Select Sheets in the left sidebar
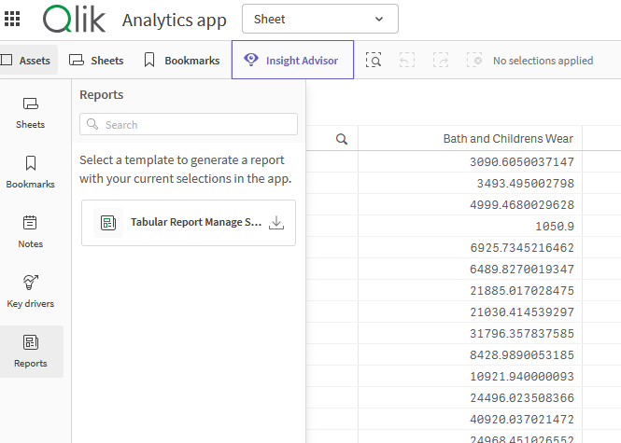This screenshot has height=443, width=621. [31, 112]
